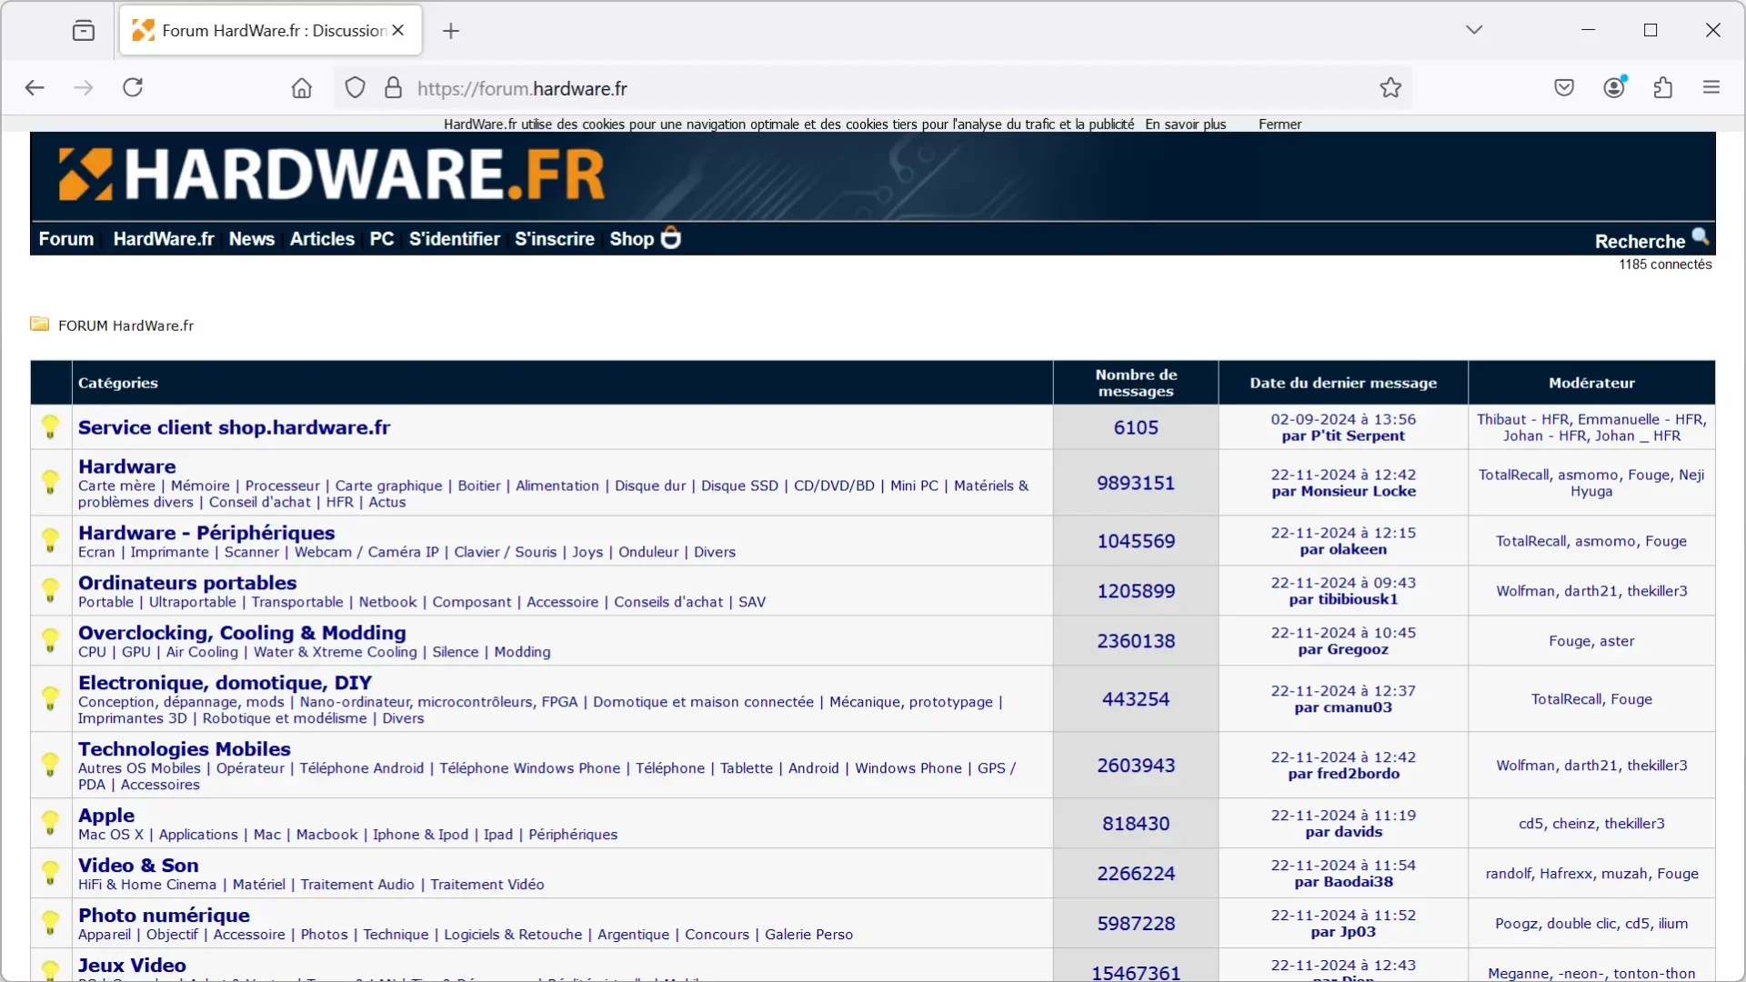Image resolution: width=1746 pixels, height=982 pixels.
Task: Dismiss the cookie notice with Fermer
Action: 1279,125
